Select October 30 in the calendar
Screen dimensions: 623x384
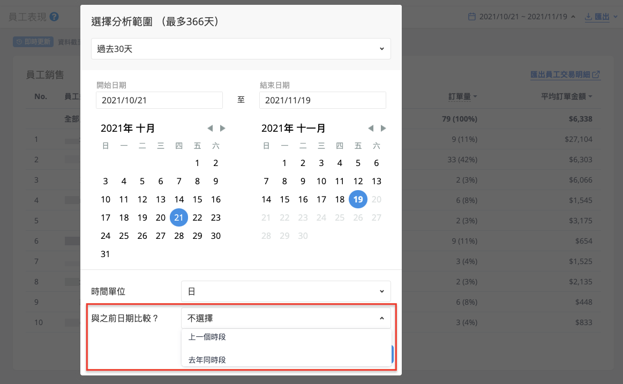click(216, 236)
